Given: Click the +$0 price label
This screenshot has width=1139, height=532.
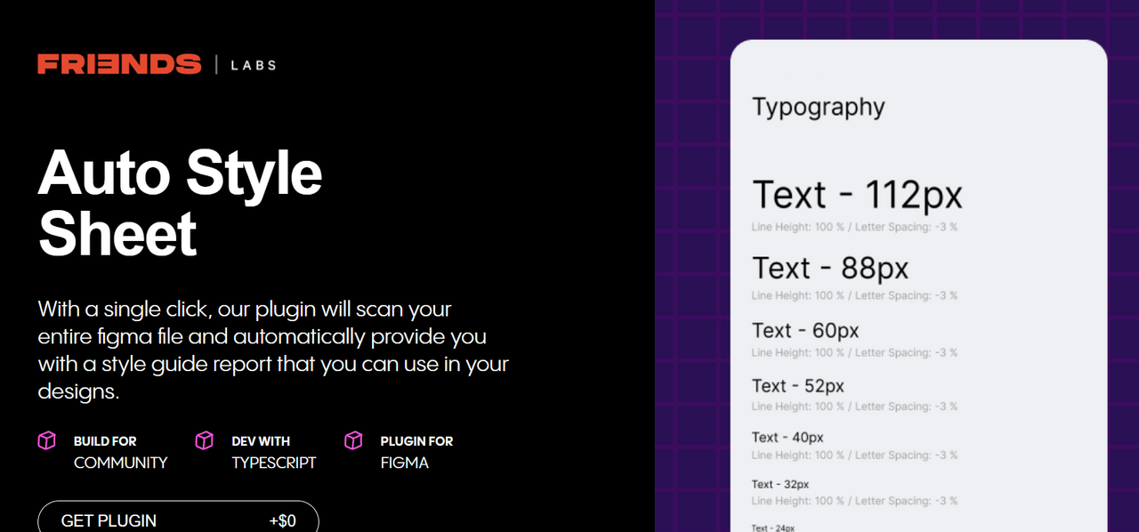Looking at the screenshot, I should point(283,521).
